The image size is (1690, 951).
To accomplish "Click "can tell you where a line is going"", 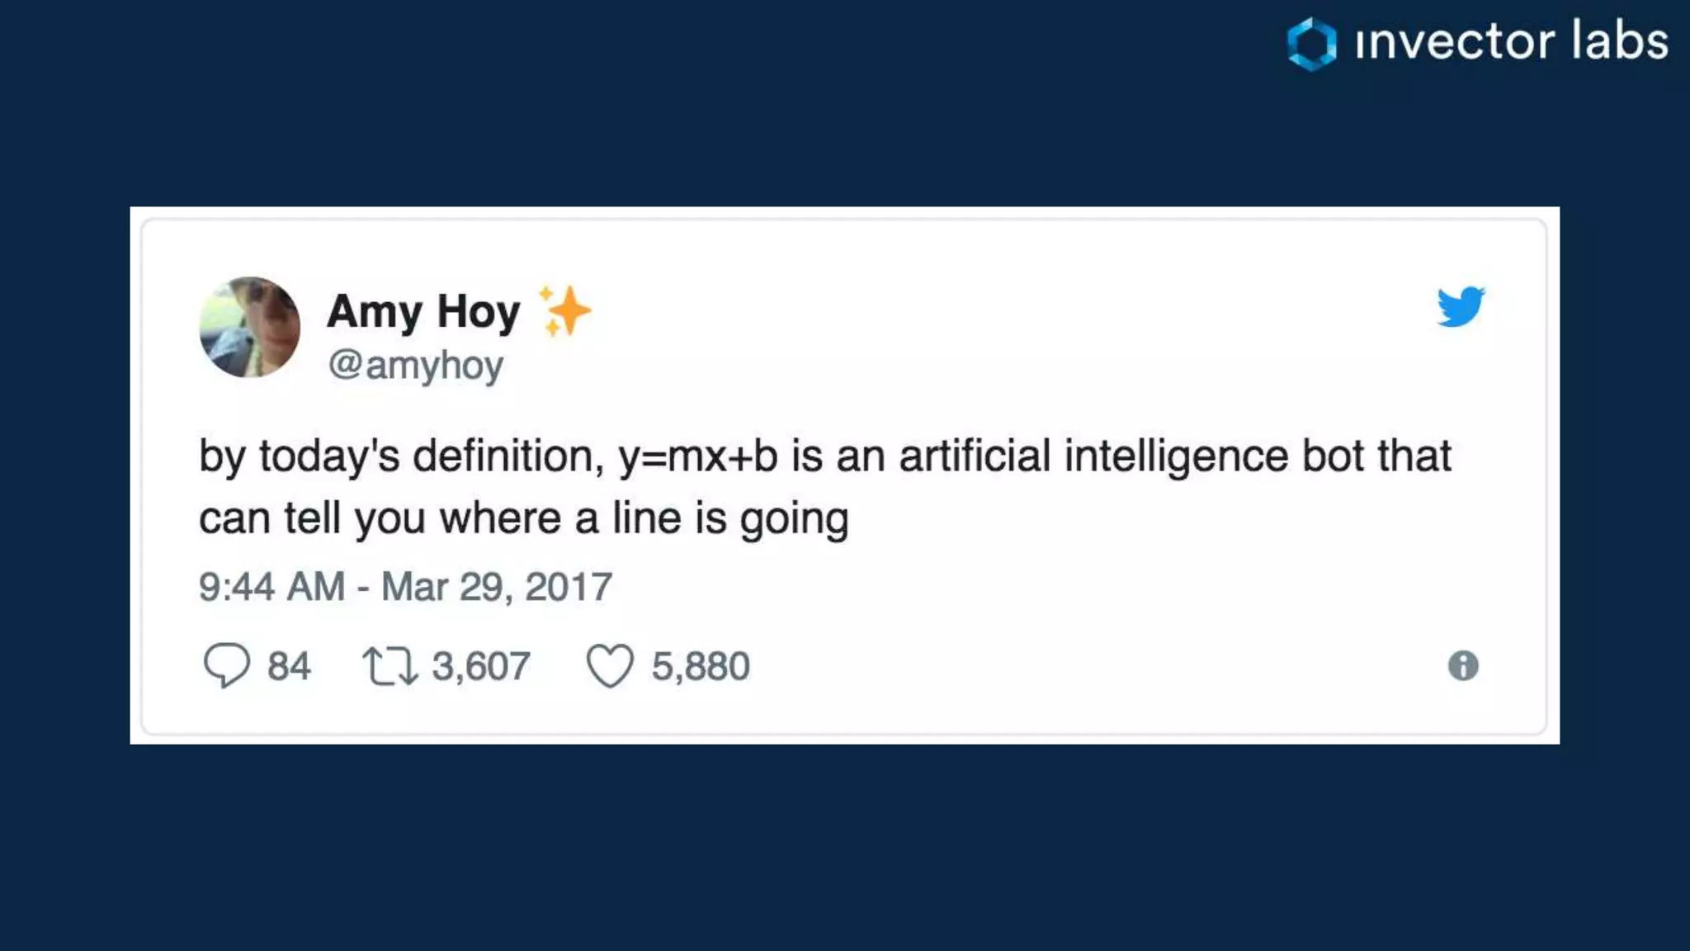I will click(523, 519).
